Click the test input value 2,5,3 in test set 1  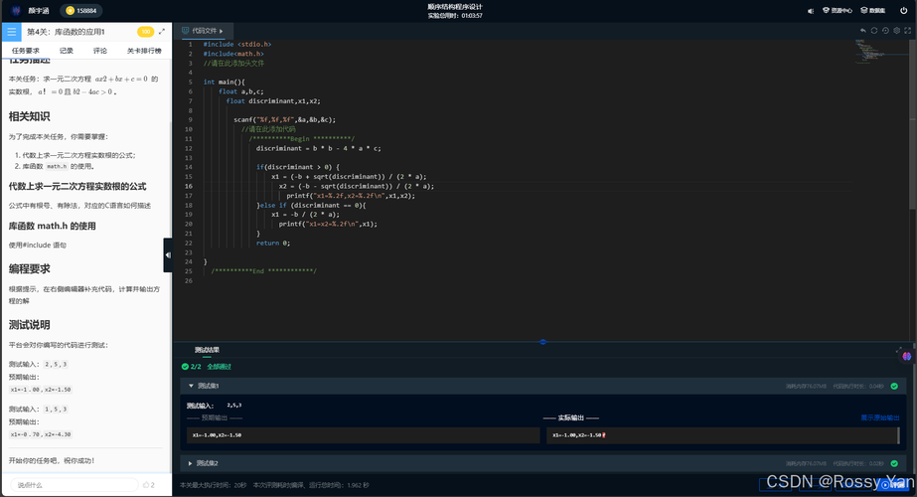[234, 405]
